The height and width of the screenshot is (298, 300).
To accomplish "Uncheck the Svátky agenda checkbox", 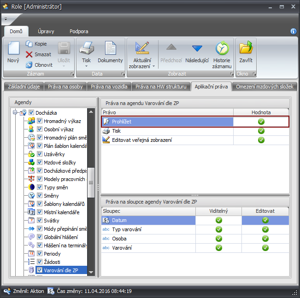I will [40, 221].
